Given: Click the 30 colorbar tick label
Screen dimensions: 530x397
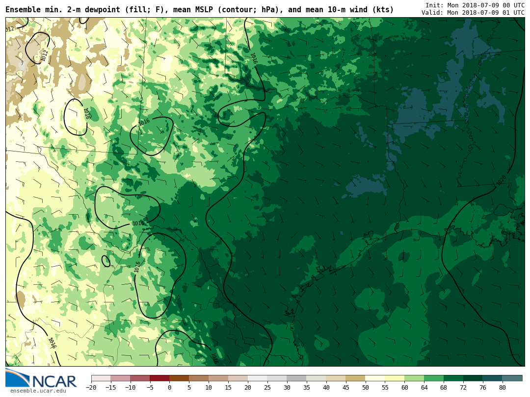Looking at the screenshot, I should (x=287, y=387).
